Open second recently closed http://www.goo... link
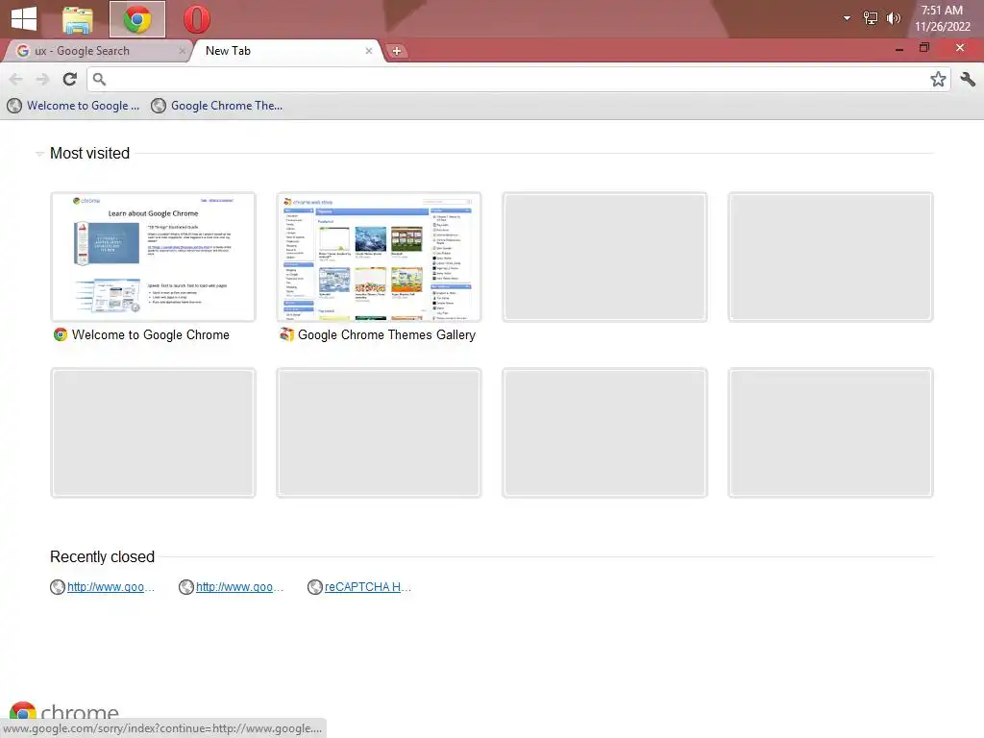984x738 pixels. (232, 587)
